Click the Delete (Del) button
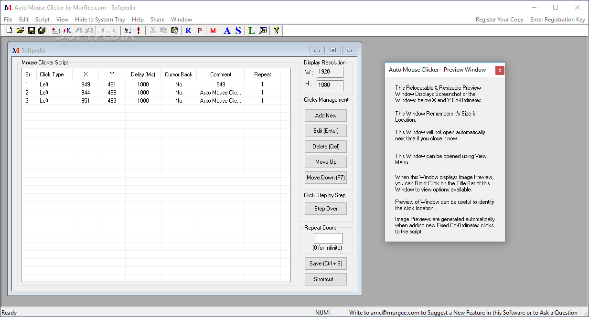Screen dimensions: 589x317 pyautogui.click(x=326, y=147)
